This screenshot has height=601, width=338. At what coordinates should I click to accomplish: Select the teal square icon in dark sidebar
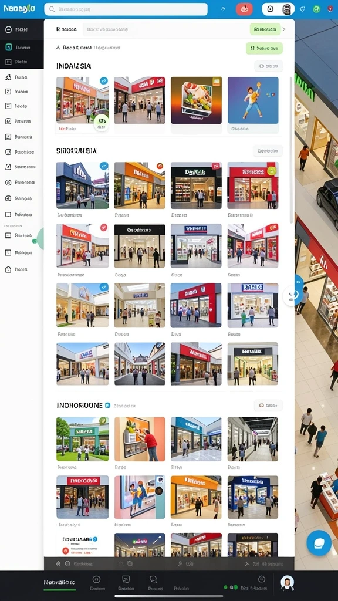[8, 48]
